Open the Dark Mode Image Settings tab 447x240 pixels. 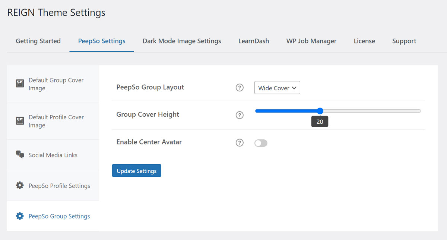click(x=182, y=41)
